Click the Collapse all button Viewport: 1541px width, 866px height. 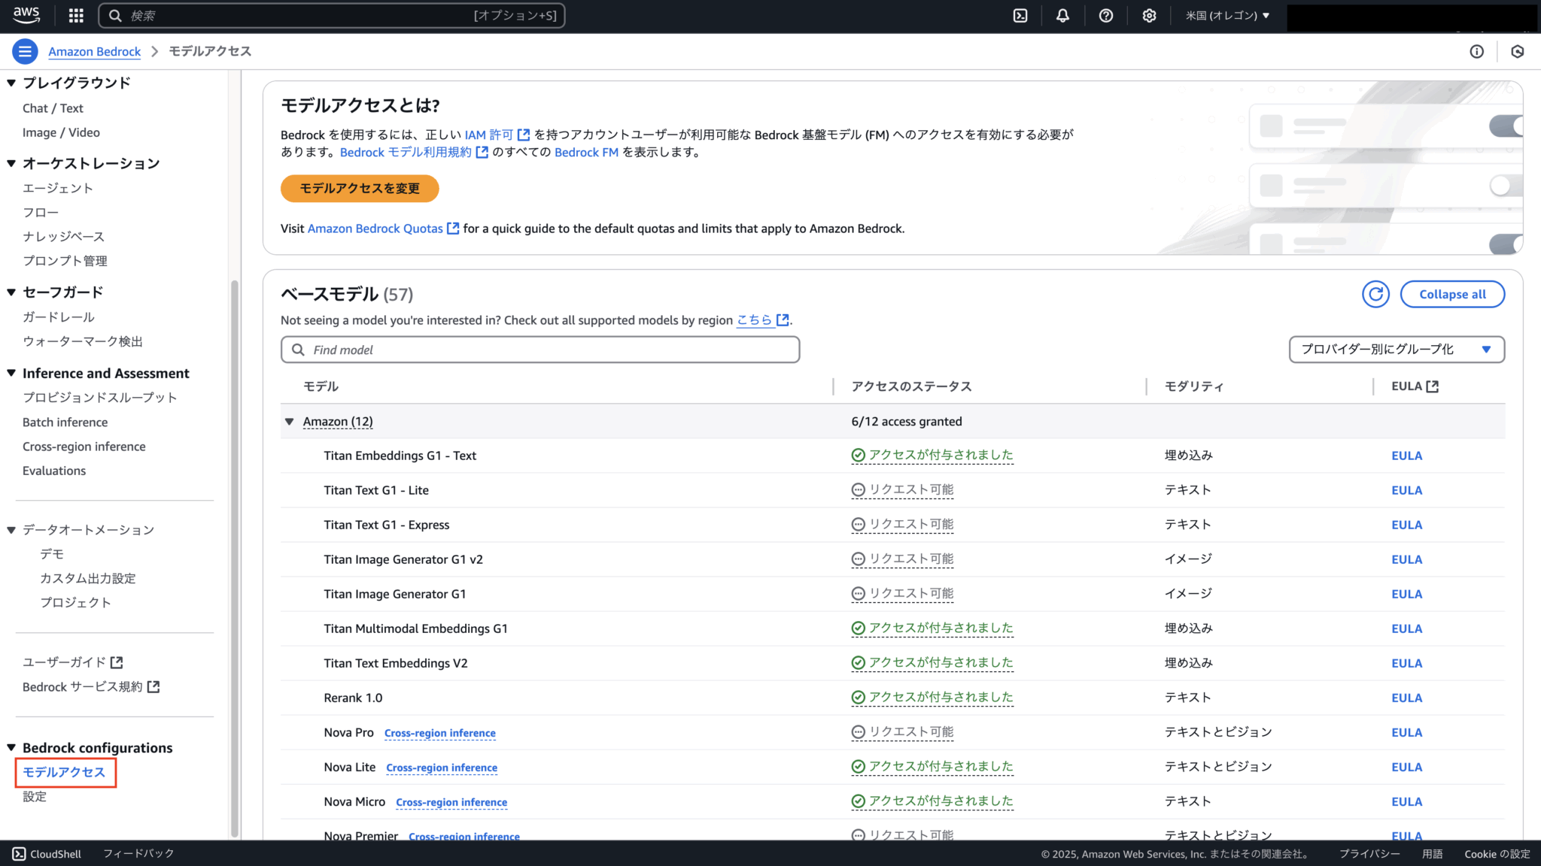tap(1451, 294)
